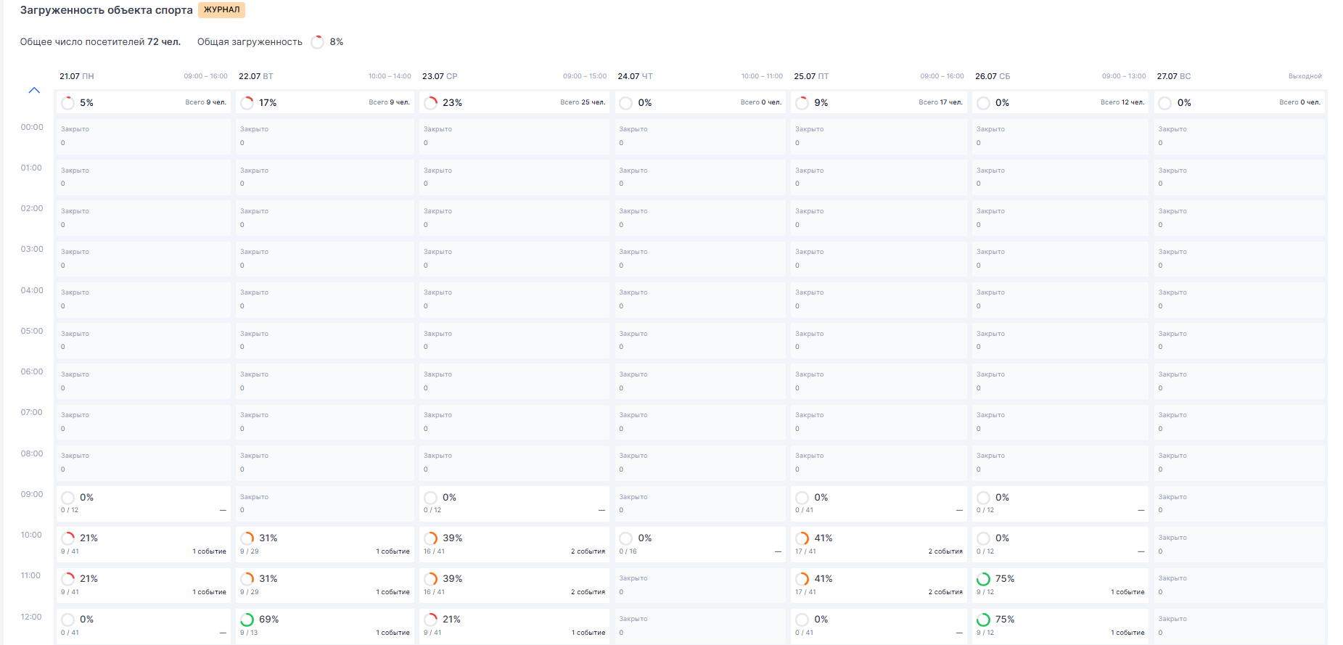
Task: Click the 31% ring on Tuesday 11:00
Action: pyautogui.click(x=247, y=579)
